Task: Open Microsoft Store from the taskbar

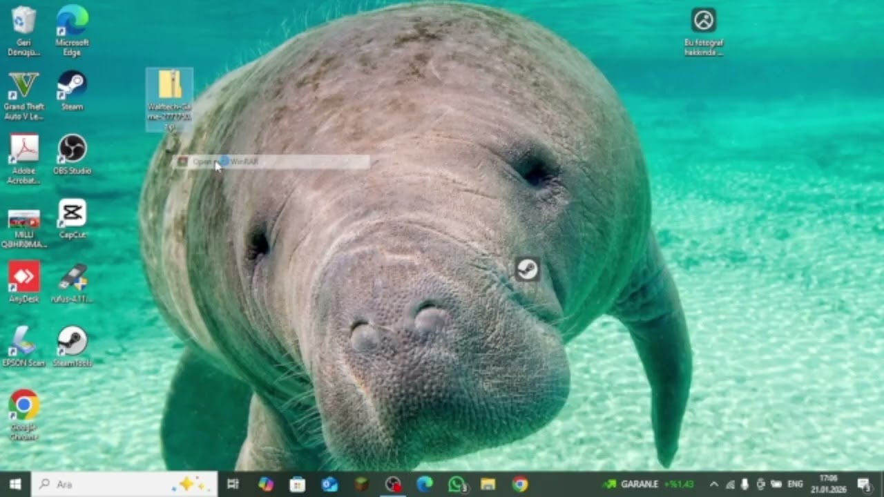Action: click(298, 485)
